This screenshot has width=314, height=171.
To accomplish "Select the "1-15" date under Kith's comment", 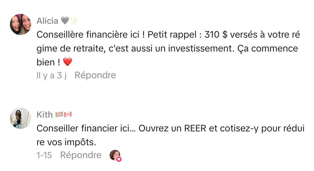I will click(44, 155).
